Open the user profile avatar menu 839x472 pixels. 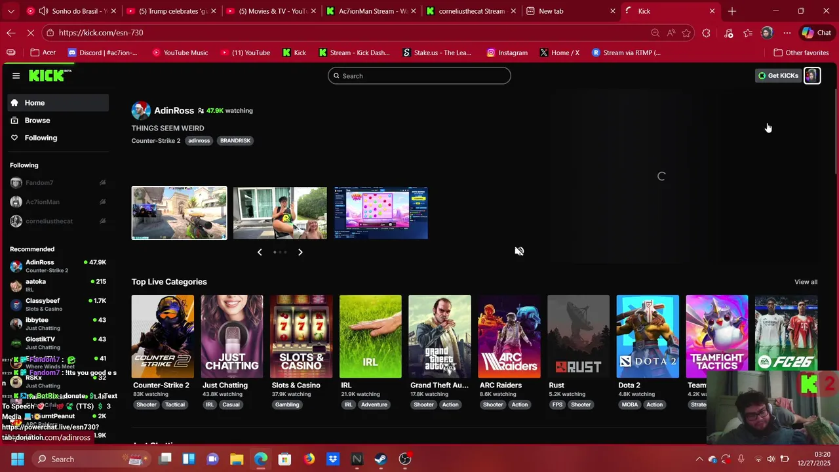coord(812,75)
